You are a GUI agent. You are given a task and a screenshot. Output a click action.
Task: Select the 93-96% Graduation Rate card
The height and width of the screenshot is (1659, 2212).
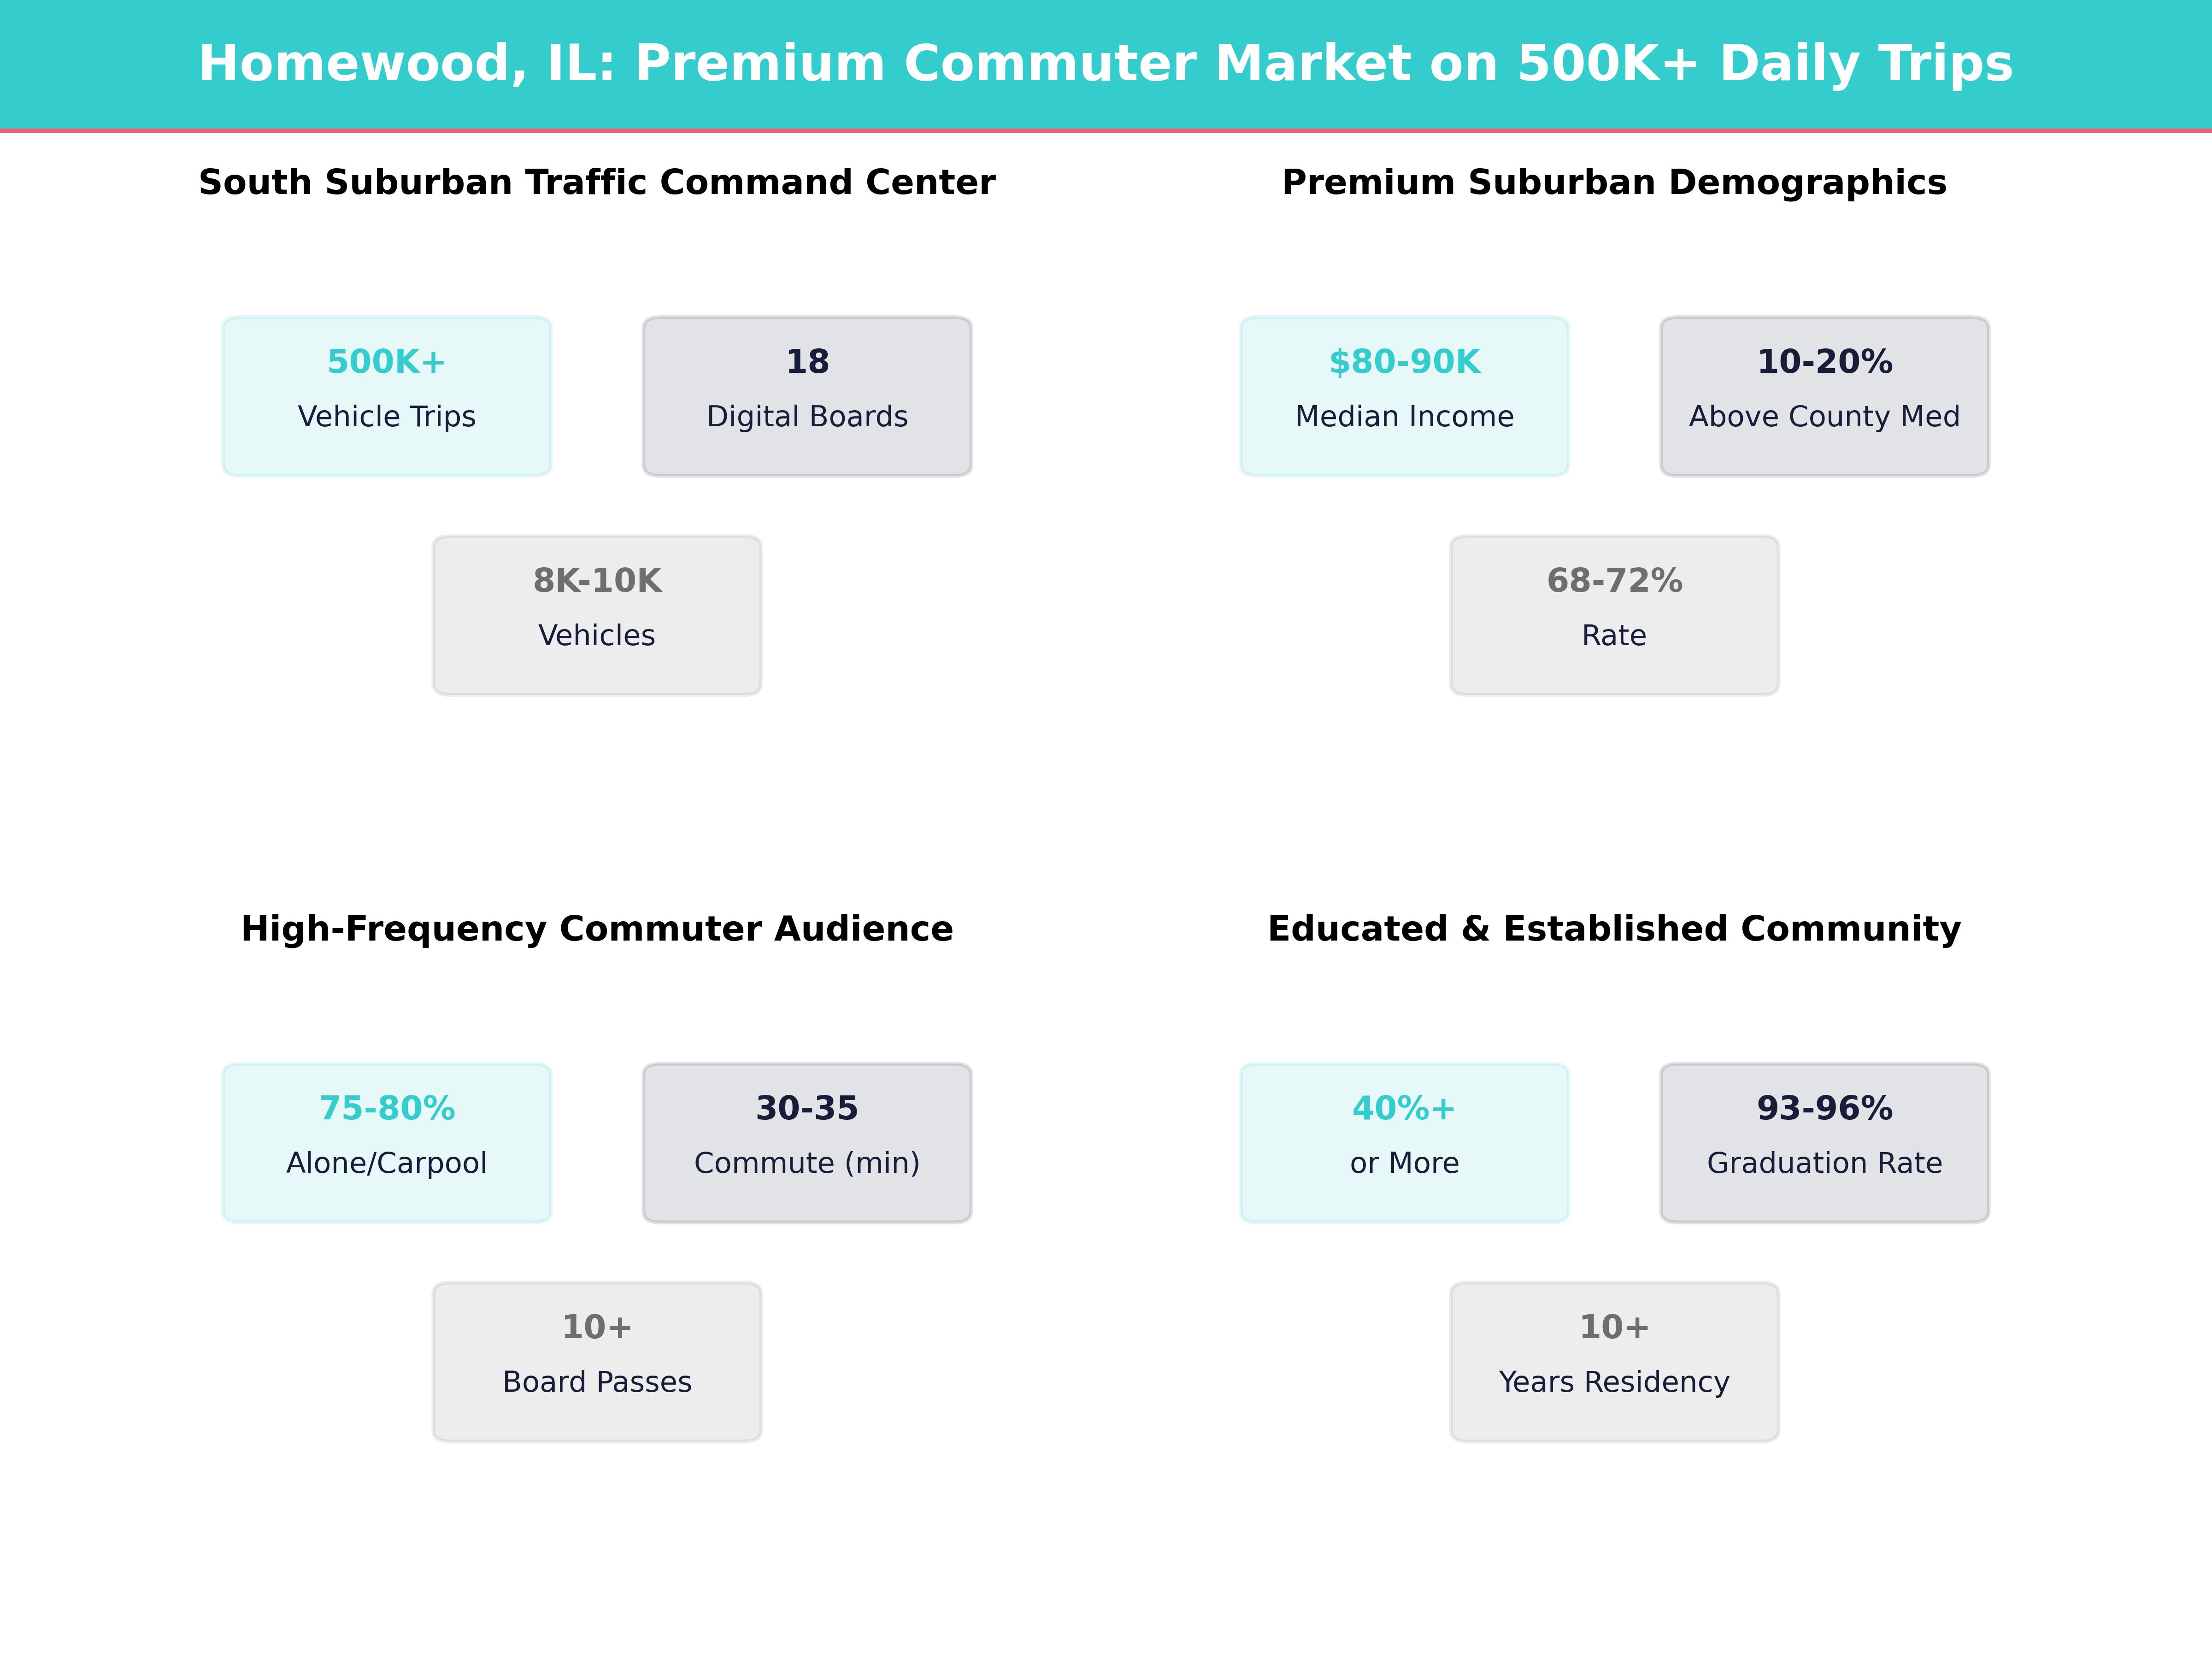click(x=1824, y=1143)
